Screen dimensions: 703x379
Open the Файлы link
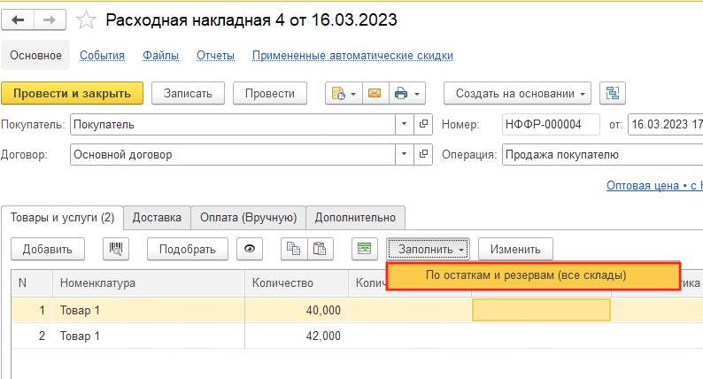(x=160, y=56)
